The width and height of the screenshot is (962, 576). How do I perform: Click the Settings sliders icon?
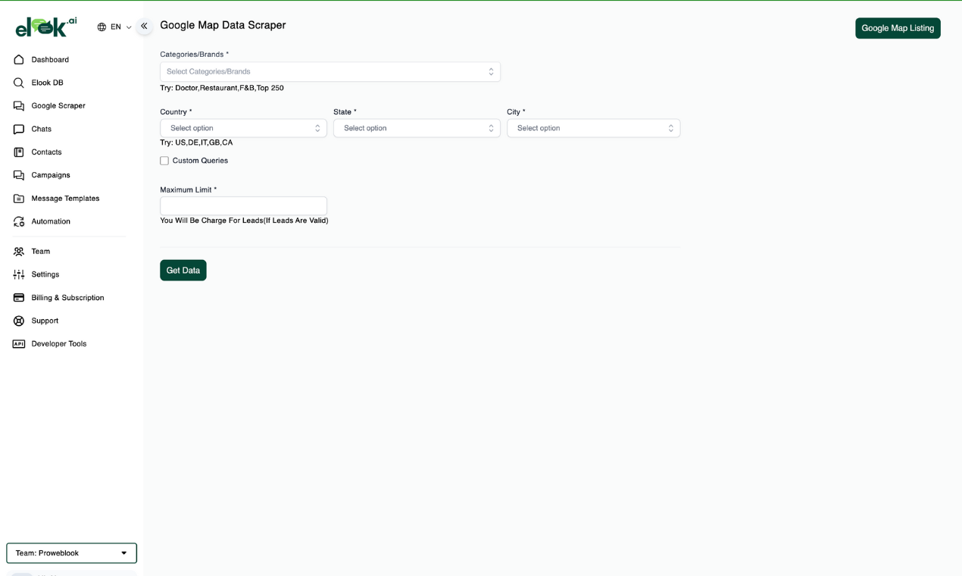(x=19, y=274)
